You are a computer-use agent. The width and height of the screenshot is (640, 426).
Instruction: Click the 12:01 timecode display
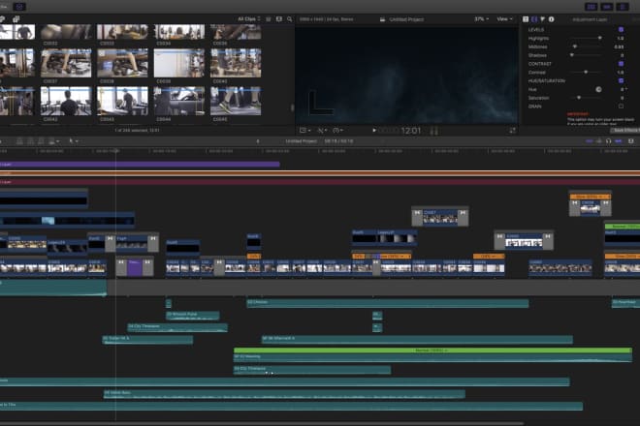click(410, 131)
